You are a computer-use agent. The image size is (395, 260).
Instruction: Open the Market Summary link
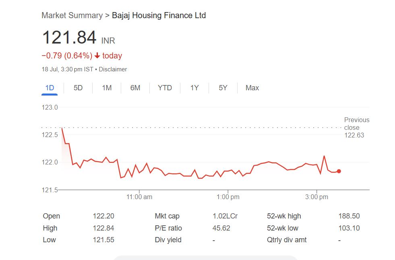click(x=72, y=15)
